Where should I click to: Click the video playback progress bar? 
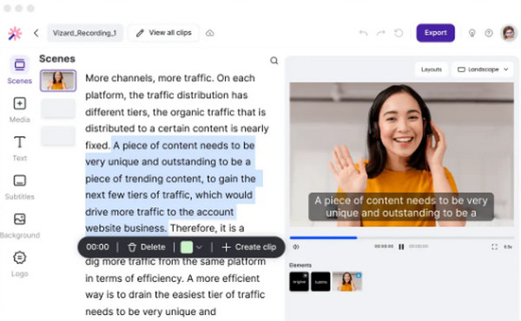click(x=402, y=238)
